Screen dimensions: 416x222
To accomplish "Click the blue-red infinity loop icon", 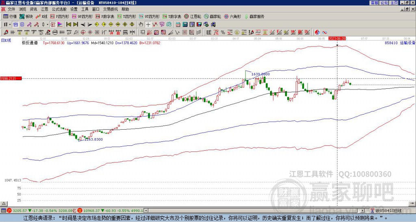I will pyautogui.click(x=325, y=32).
